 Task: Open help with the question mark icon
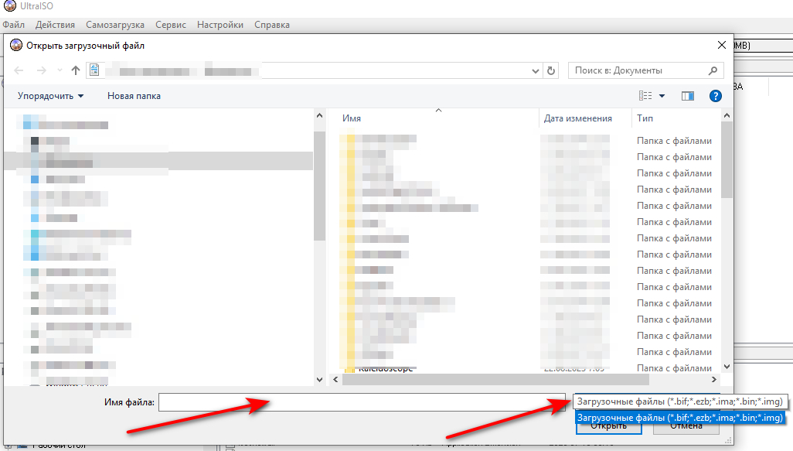tap(715, 96)
